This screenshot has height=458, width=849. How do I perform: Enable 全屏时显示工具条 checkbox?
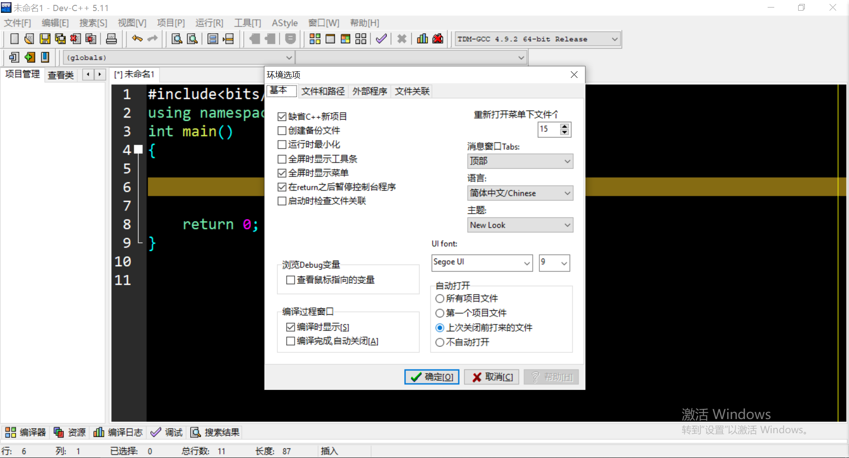pyautogui.click(x=282, y=159)
